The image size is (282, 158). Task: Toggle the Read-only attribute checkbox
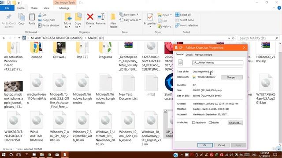click(193, 122)
